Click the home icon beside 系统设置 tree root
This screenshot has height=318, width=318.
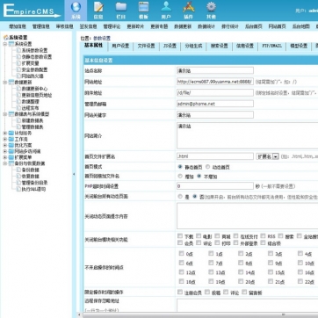(5, 38)
